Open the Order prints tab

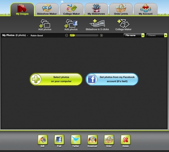[121, 10]
